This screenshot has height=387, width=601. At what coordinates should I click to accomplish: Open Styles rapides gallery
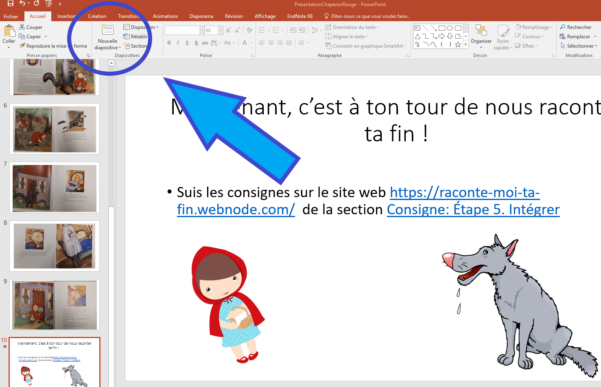(x=503, y=37)
